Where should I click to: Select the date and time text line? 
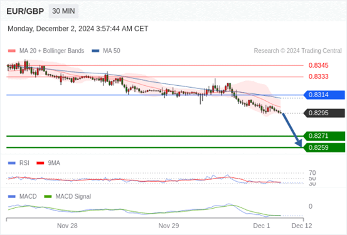point(78,29)
